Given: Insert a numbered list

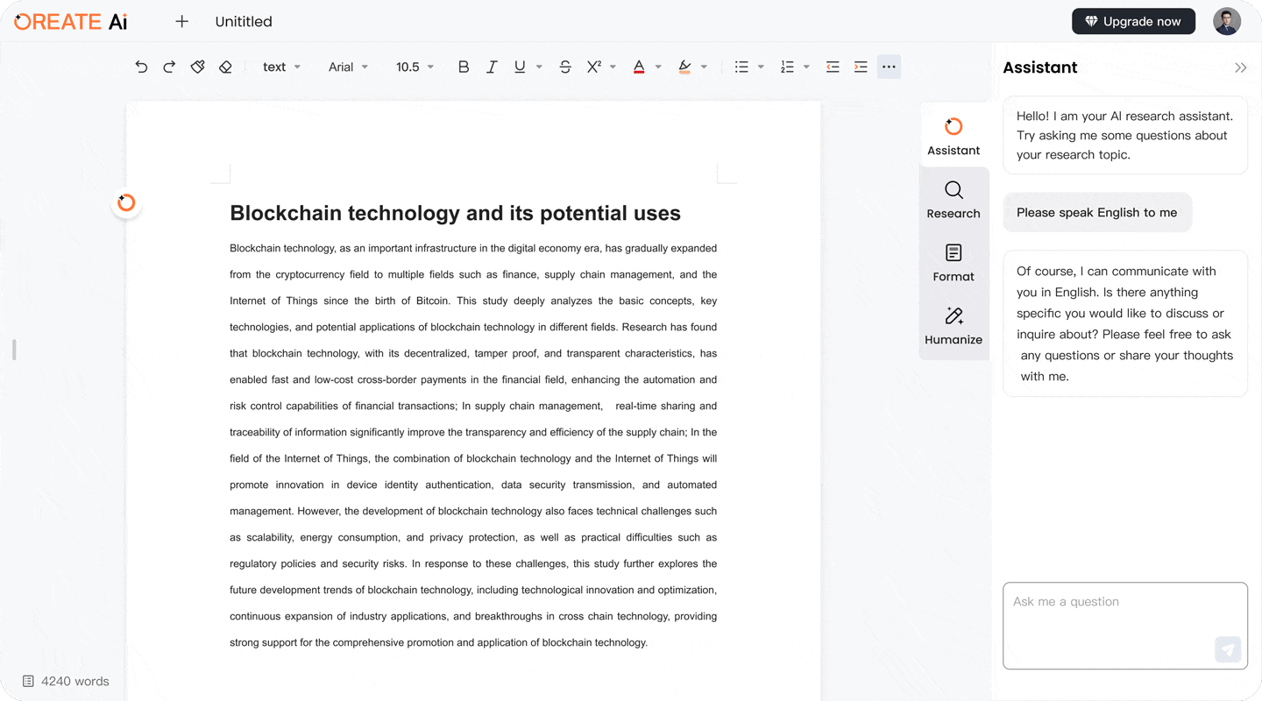Looking at the screenshot, I should (x=787, y=67).
